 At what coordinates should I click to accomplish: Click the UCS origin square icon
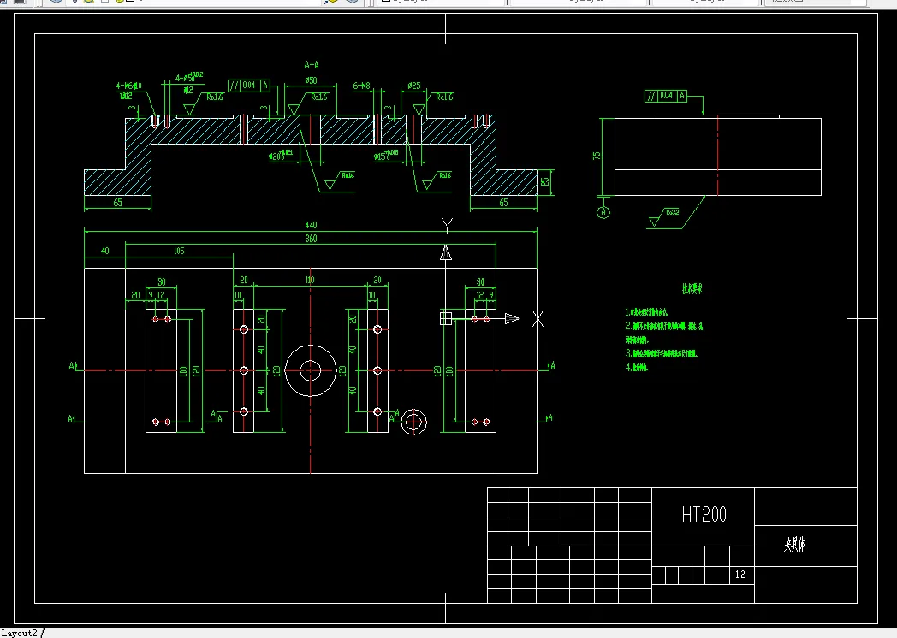(446, 318)
